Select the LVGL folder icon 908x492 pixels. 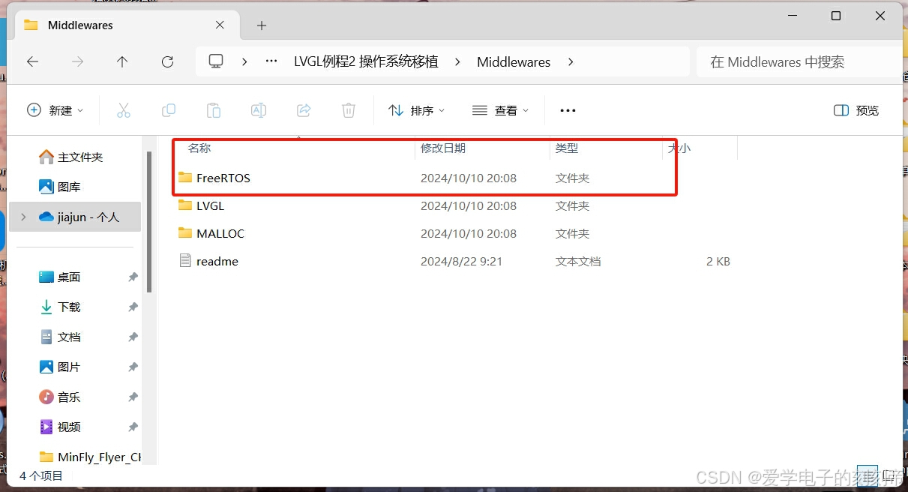point(185,205)
